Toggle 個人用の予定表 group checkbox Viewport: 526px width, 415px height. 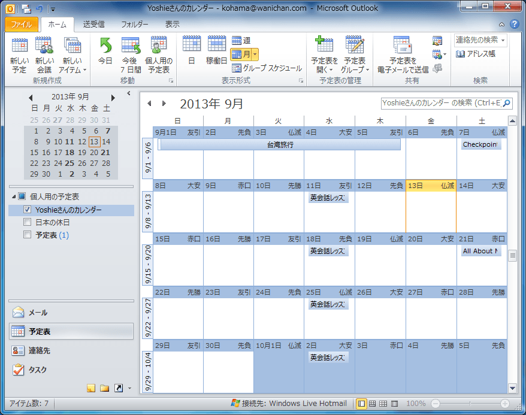22,196
